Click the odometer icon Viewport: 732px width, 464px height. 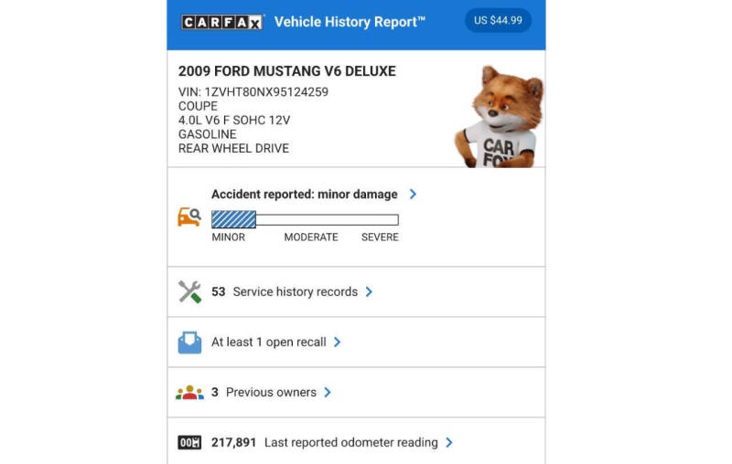[189, 443]
